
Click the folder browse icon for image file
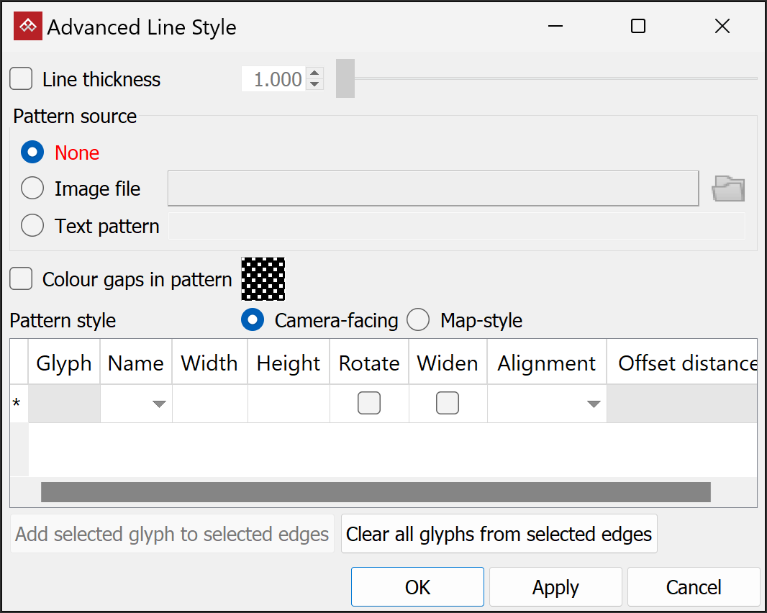727,189
